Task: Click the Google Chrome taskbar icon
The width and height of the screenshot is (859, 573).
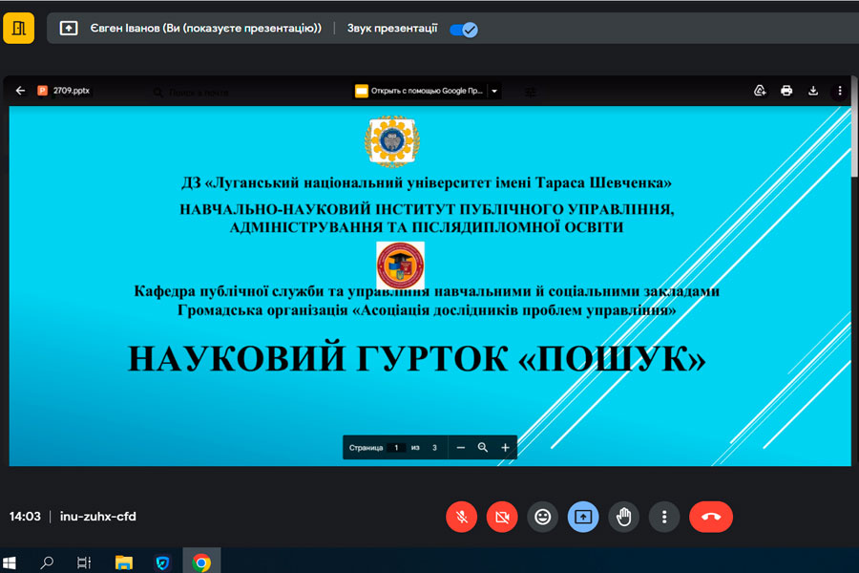Action: [201, 562]
